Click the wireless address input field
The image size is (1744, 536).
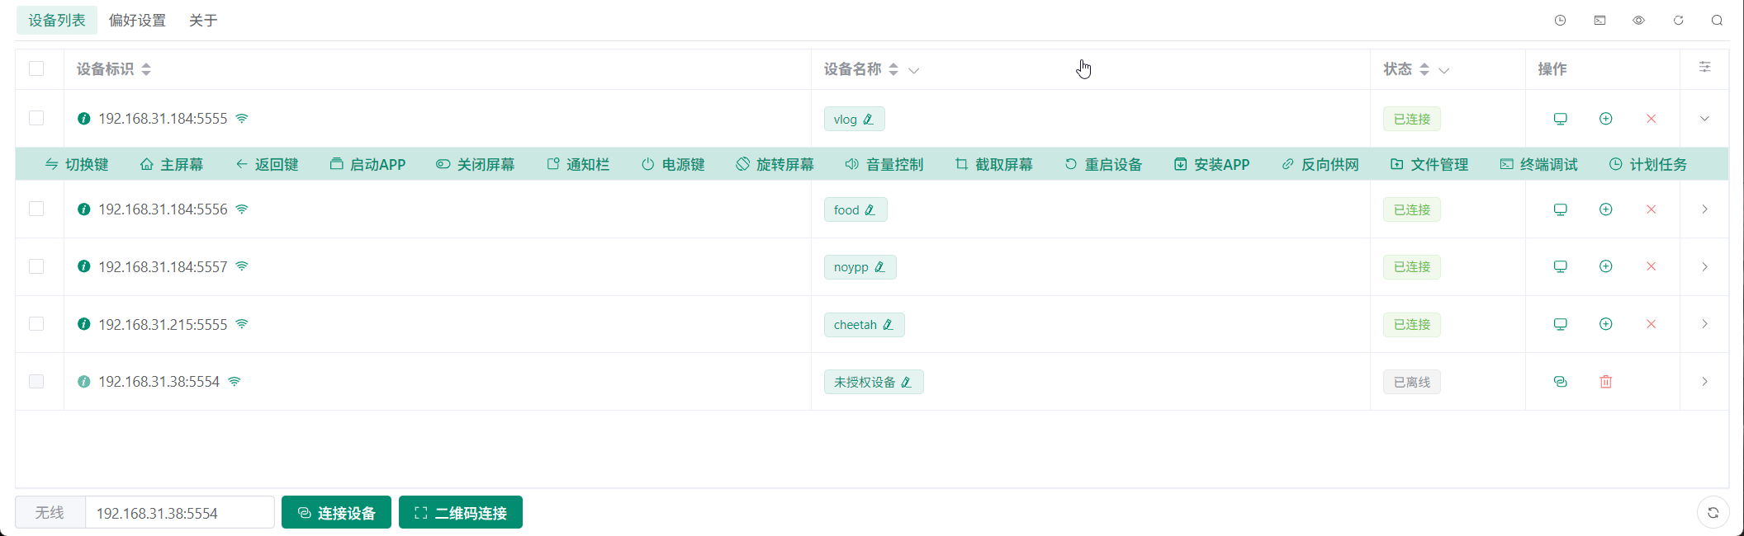pos(179,513)
